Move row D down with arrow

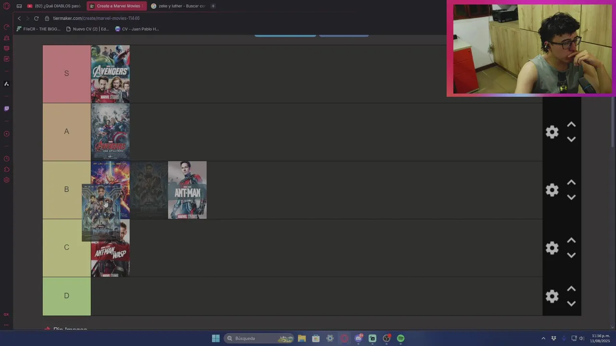[571, 304]
